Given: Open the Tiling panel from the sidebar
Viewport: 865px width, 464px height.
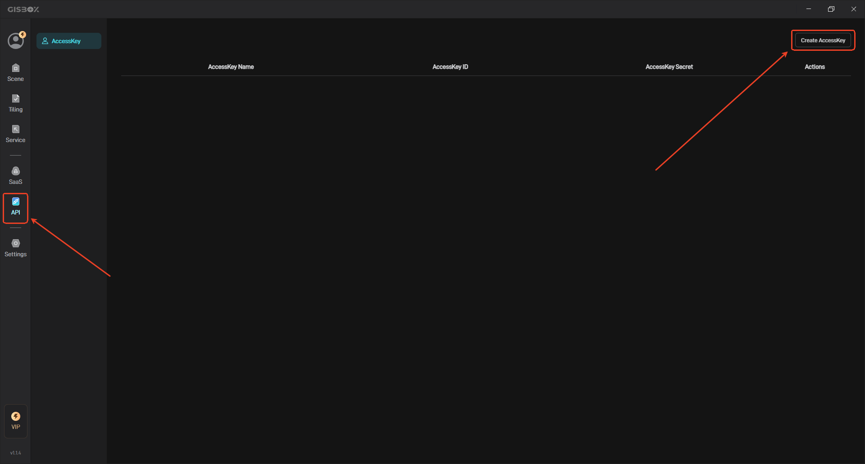Looking at the screenshot, I should (15, 103).
